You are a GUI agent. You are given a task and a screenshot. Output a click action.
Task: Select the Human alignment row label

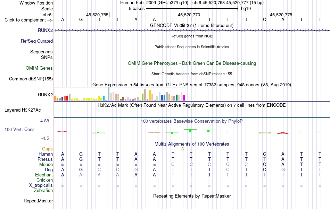coord(46,154)
